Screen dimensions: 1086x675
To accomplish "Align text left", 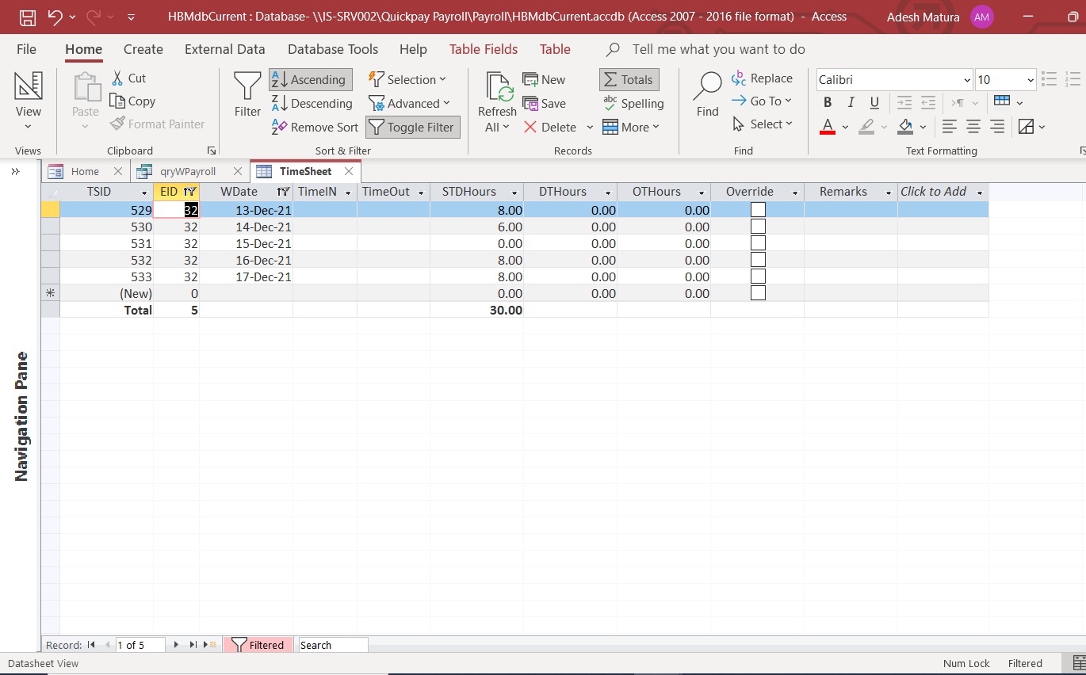I will pyautogui.click(x=949, y=126).
